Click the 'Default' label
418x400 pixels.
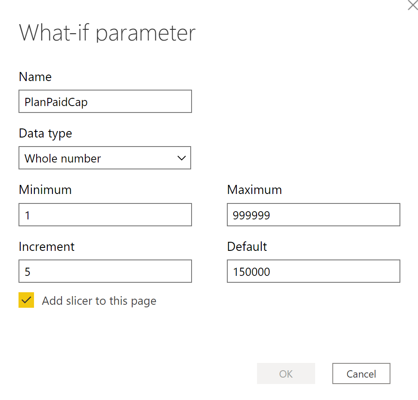click(247, 246)
